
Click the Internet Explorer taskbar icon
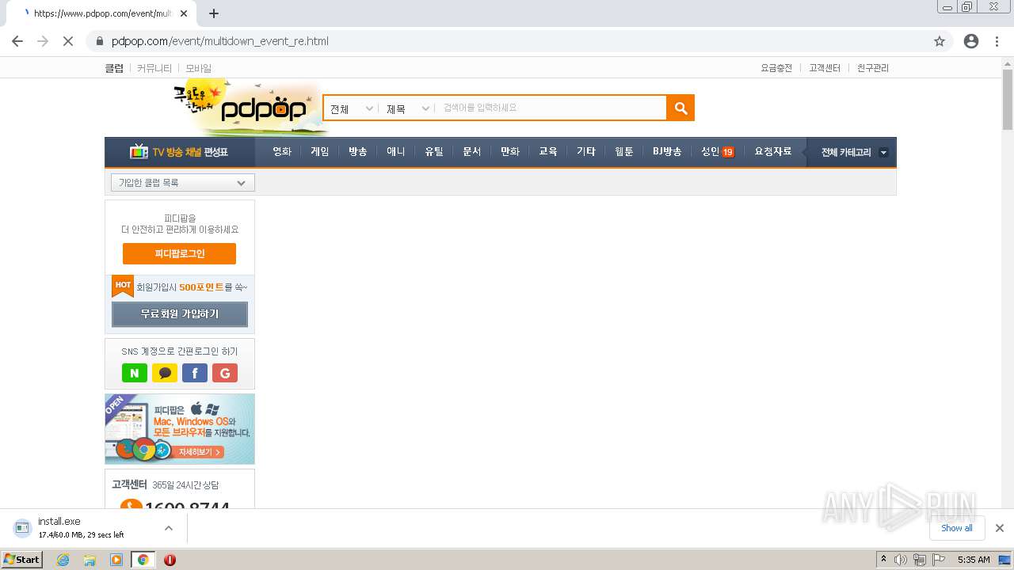(63, 560)
